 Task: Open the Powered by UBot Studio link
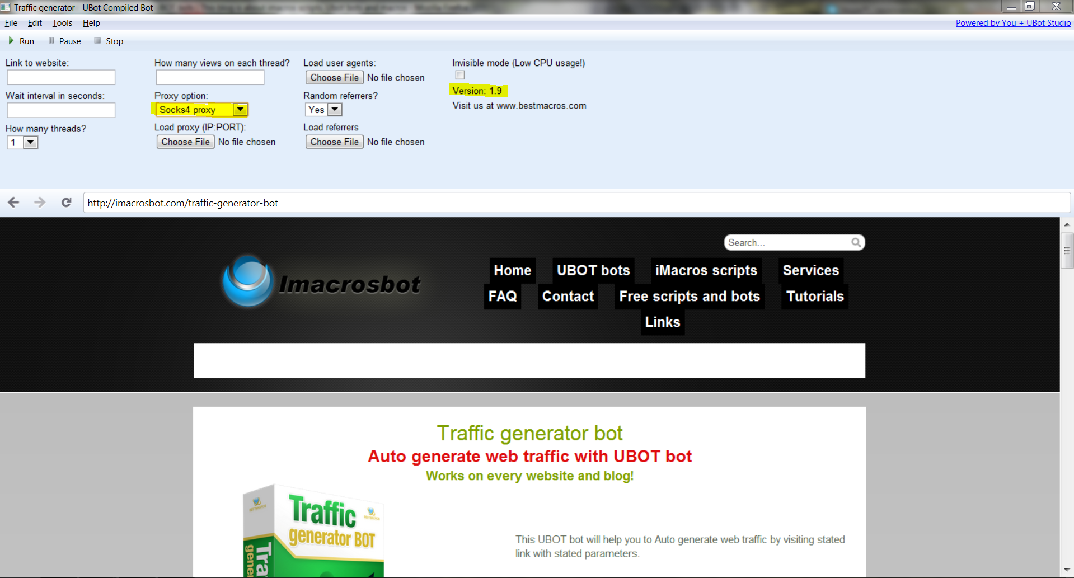pos(1012,23)
